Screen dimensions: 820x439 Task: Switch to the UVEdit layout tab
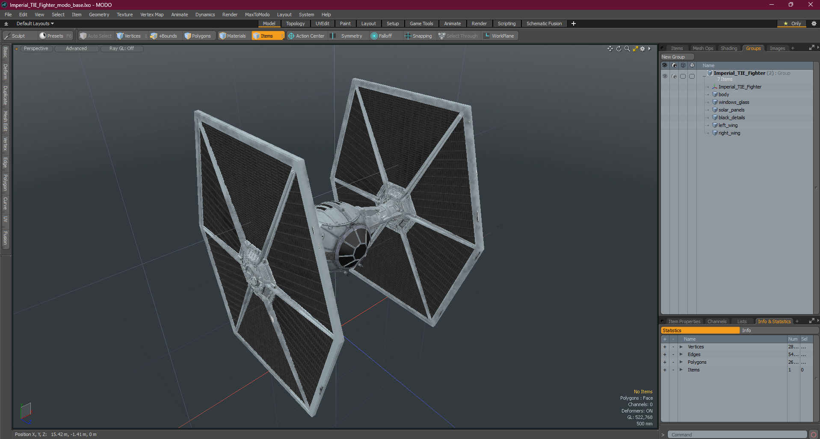click(323, 24)
